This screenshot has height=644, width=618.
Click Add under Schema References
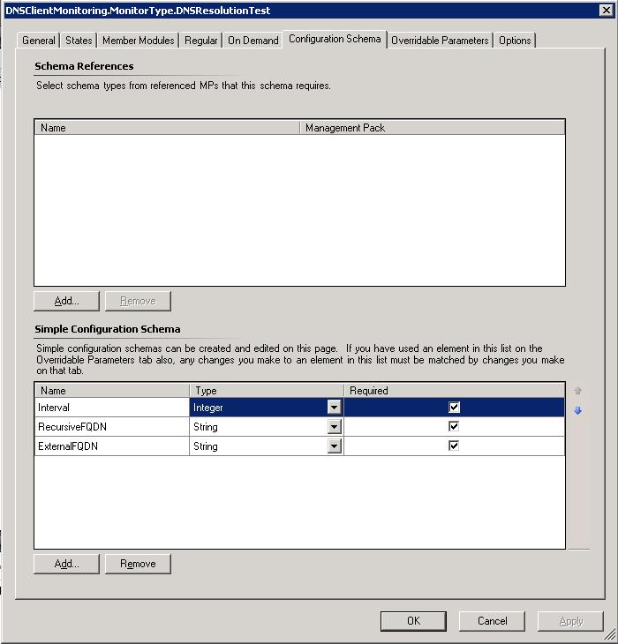click(x=67, y=301)
